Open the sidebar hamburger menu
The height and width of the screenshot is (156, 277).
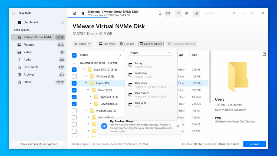tap(13, 13)
